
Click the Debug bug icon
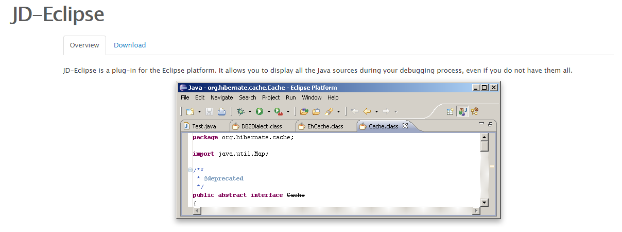click(x=240, y=111)
